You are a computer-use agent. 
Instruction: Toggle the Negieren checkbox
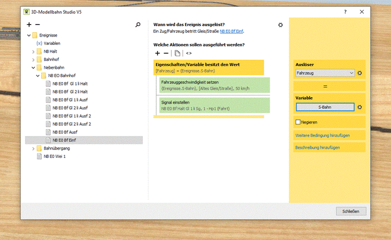[x=298, y=122]
